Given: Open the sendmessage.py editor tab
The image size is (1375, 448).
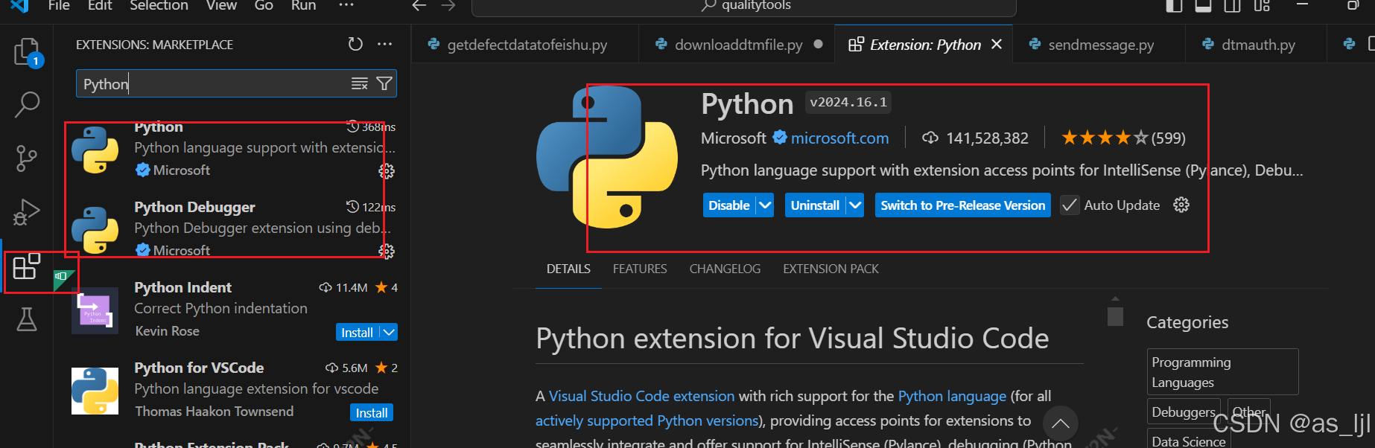Looking at the screenshot, I should (1100, 45).
